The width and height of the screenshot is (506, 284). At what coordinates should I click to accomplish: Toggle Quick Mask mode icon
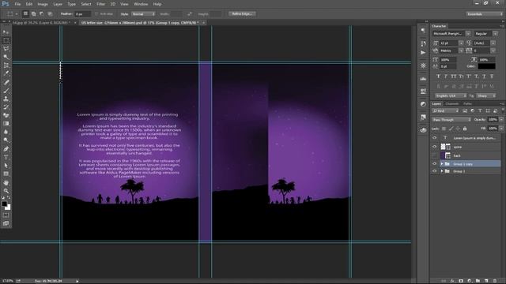tap(6, 215)
